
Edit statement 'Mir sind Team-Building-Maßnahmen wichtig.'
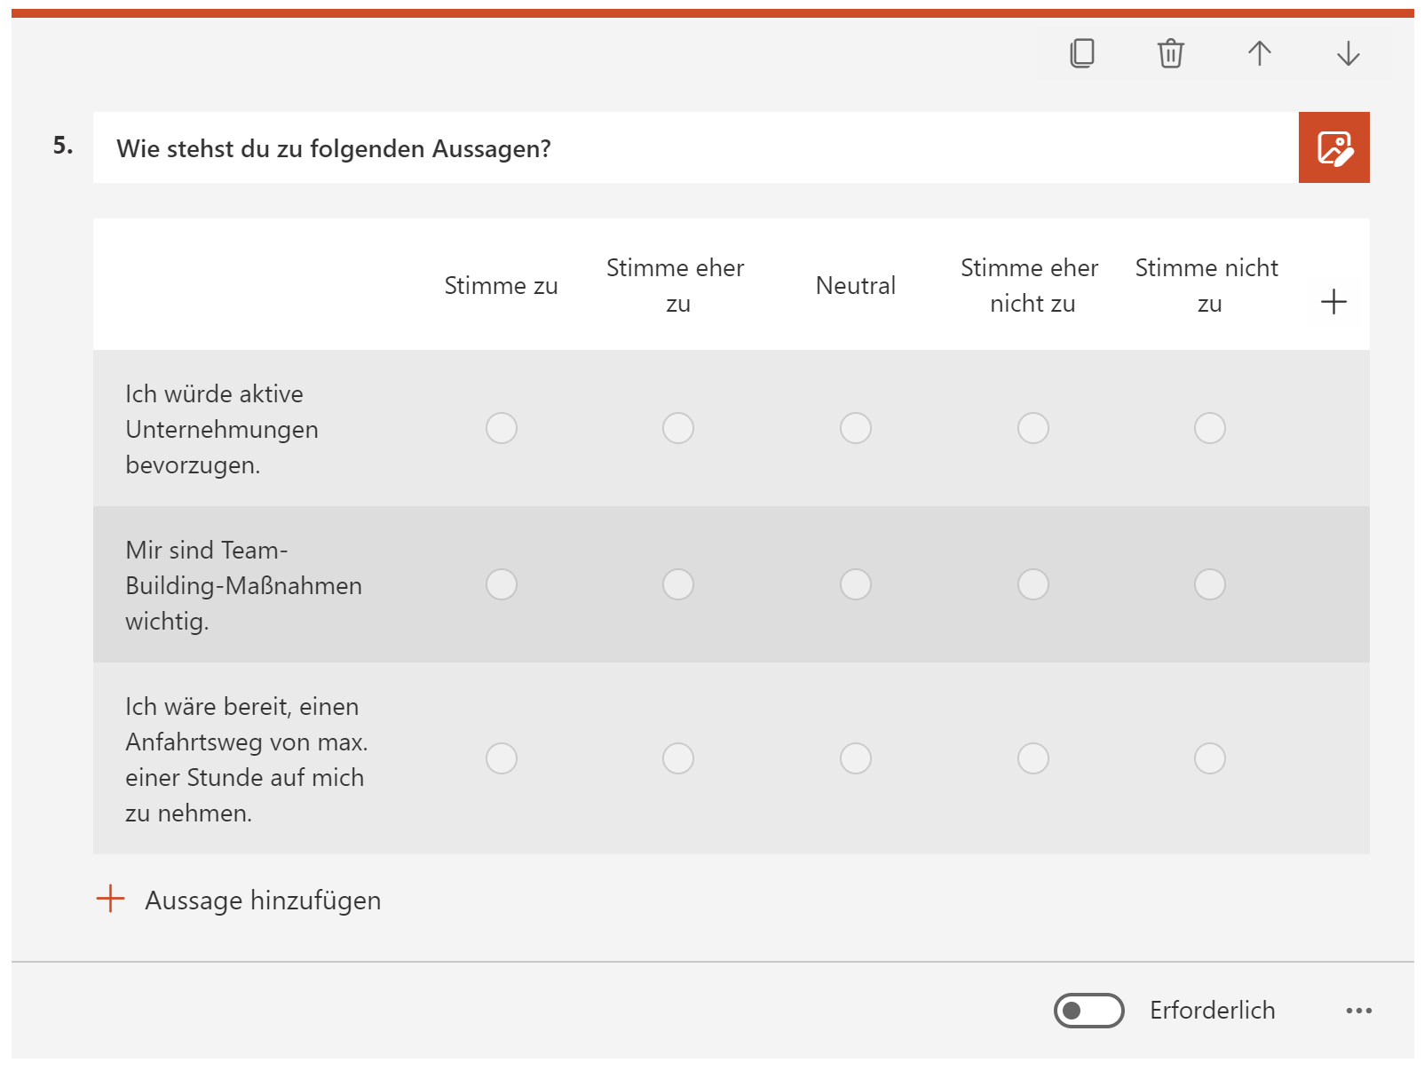coord(243,585)
